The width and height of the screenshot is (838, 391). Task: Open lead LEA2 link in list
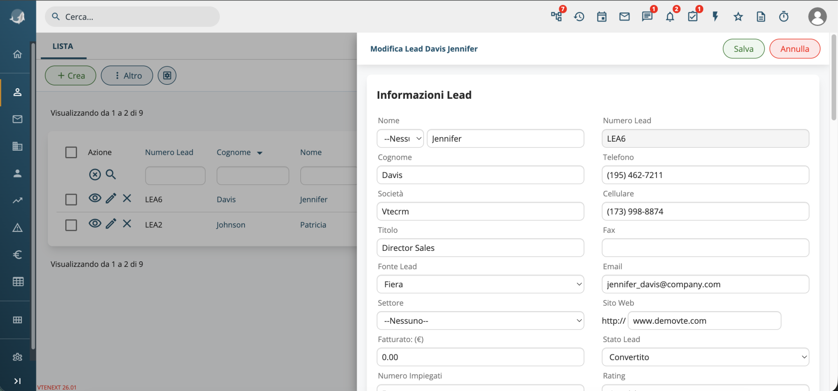tap(154, 225)
